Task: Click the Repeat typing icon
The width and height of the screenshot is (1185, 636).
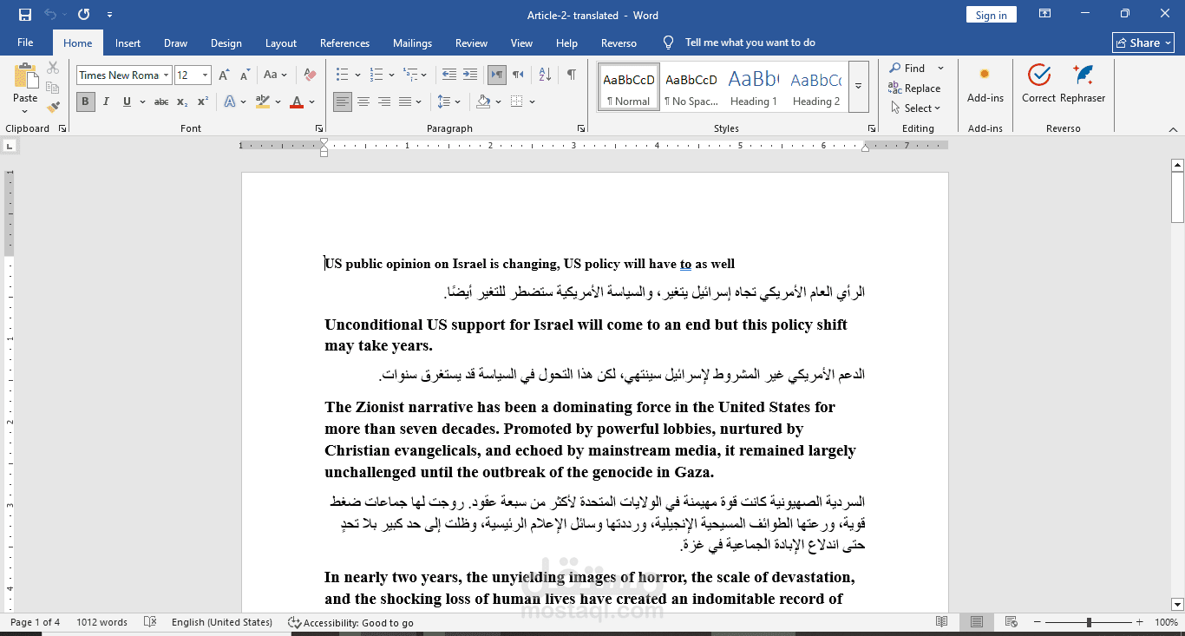Action: pos(83,15)
